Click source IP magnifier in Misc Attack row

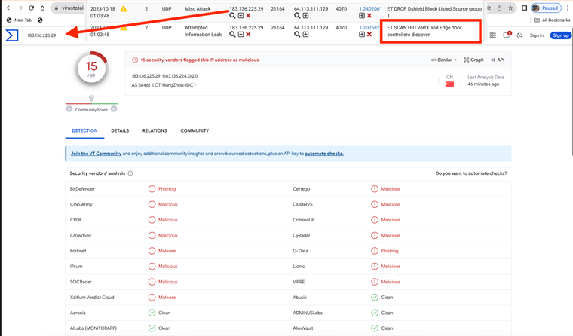[x=232, y=15]
